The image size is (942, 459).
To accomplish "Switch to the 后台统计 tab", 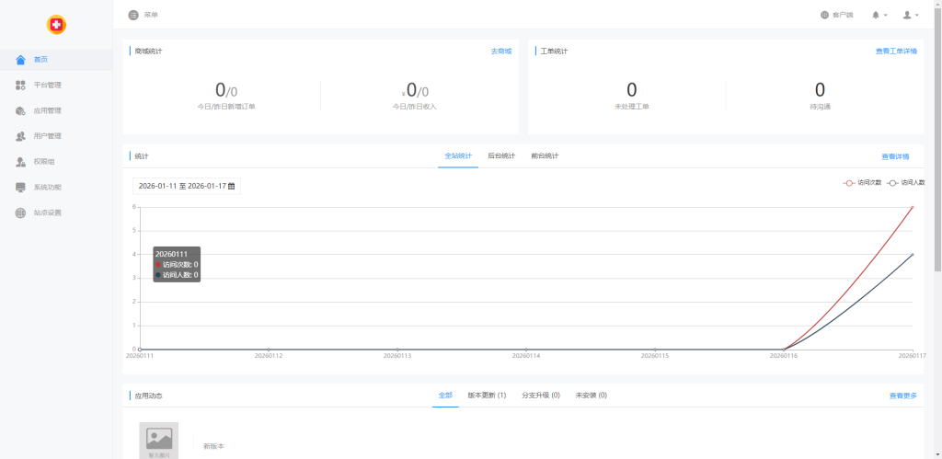I will click(x=501, y=155).
